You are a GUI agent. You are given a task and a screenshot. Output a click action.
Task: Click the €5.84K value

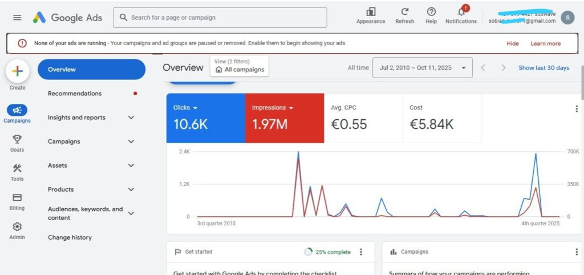pos(431,124)
